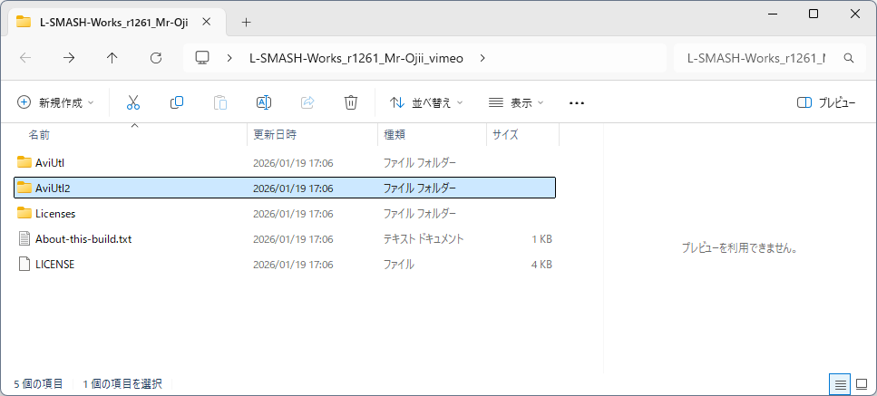The image size is (877, 396).
Task: Click the Copy icon in toolbar
Action: [177, 102]
